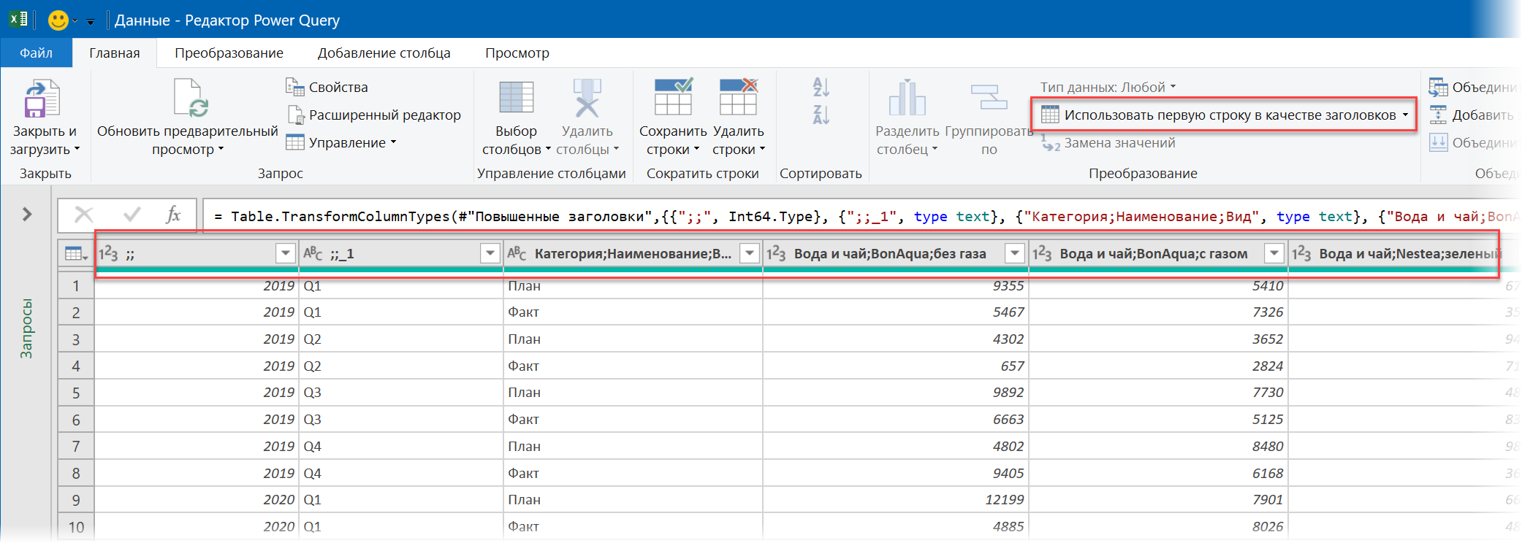The image size is (1522, 543).
Task: Click the Close & Load icon
Action: pos(42,99)
